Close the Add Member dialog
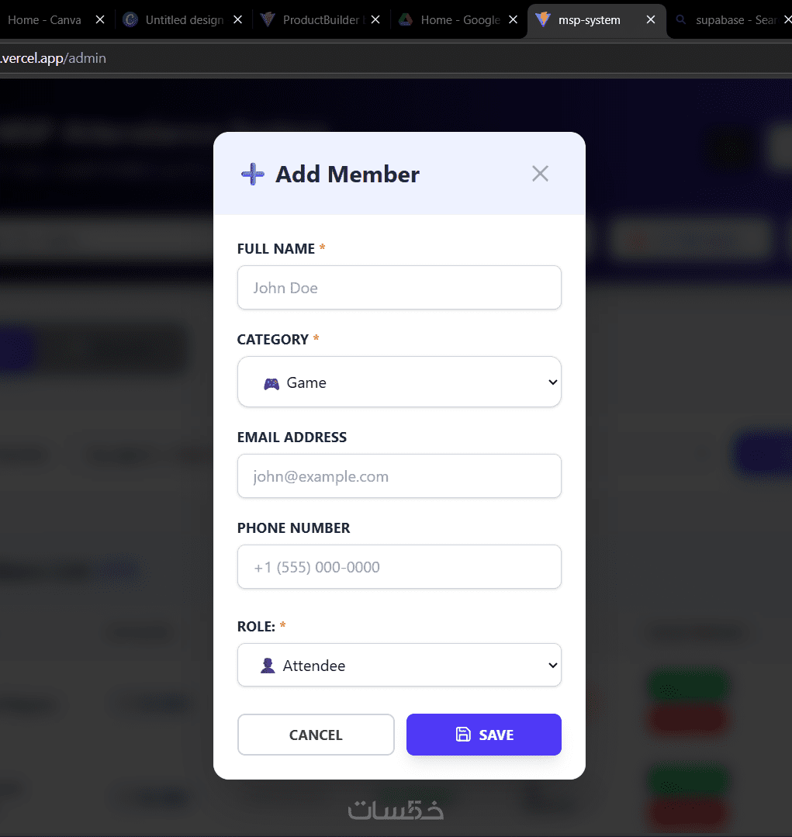 (540, 174)
